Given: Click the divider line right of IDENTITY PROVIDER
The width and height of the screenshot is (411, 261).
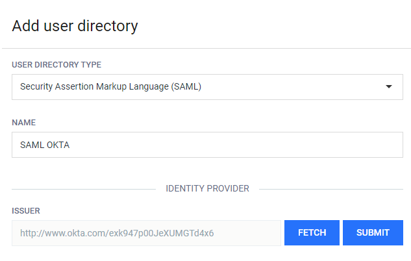Looking at the screenshot, I should pos(331,189).
